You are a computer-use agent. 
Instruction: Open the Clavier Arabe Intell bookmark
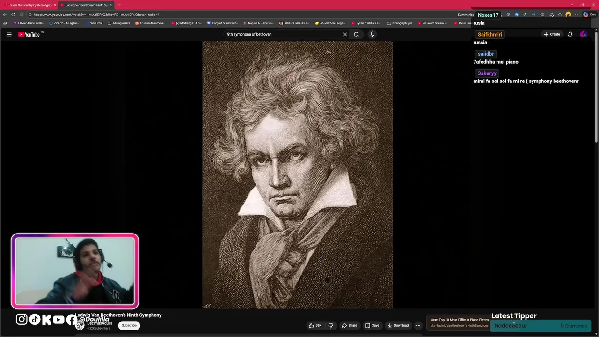coord(28,23)
